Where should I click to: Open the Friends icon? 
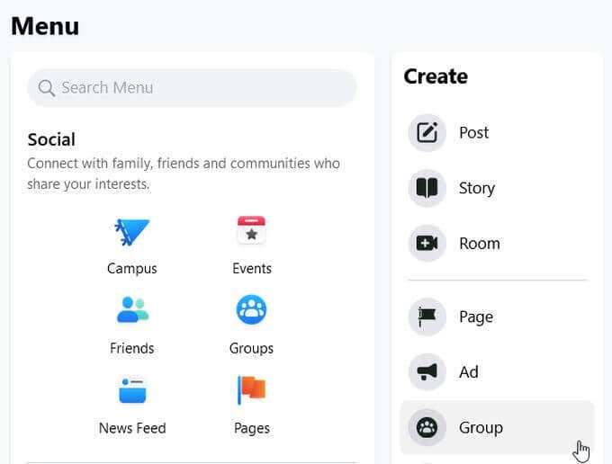pos(132,310)
